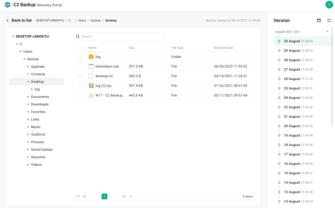
Task: Collapse the August 2021 version group
Action: coord(327,32)
